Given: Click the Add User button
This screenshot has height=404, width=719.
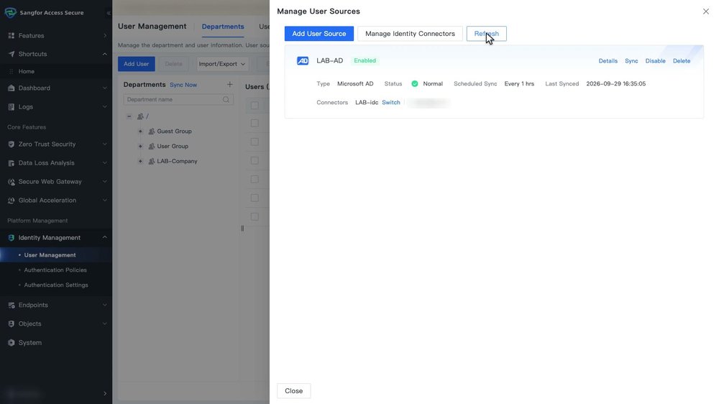Looking at the screenshot, I should click(x=136, y=64).
